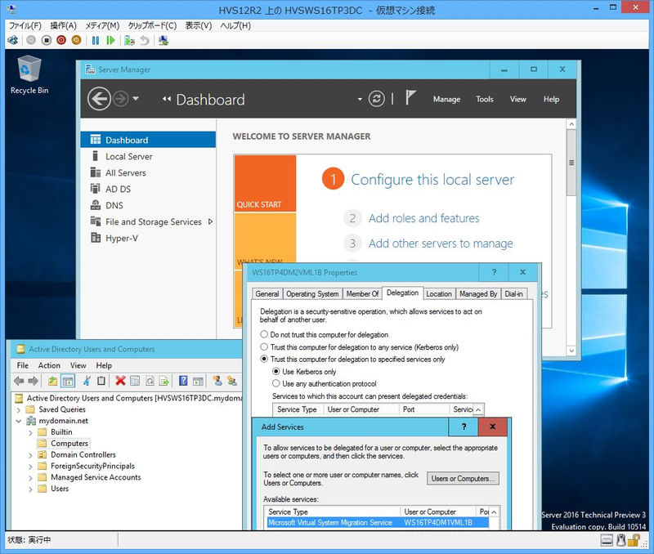Screen dimensions: 654x554
Task: Select 'Use Kerberos only' radio button
Action: pos(276,371)
